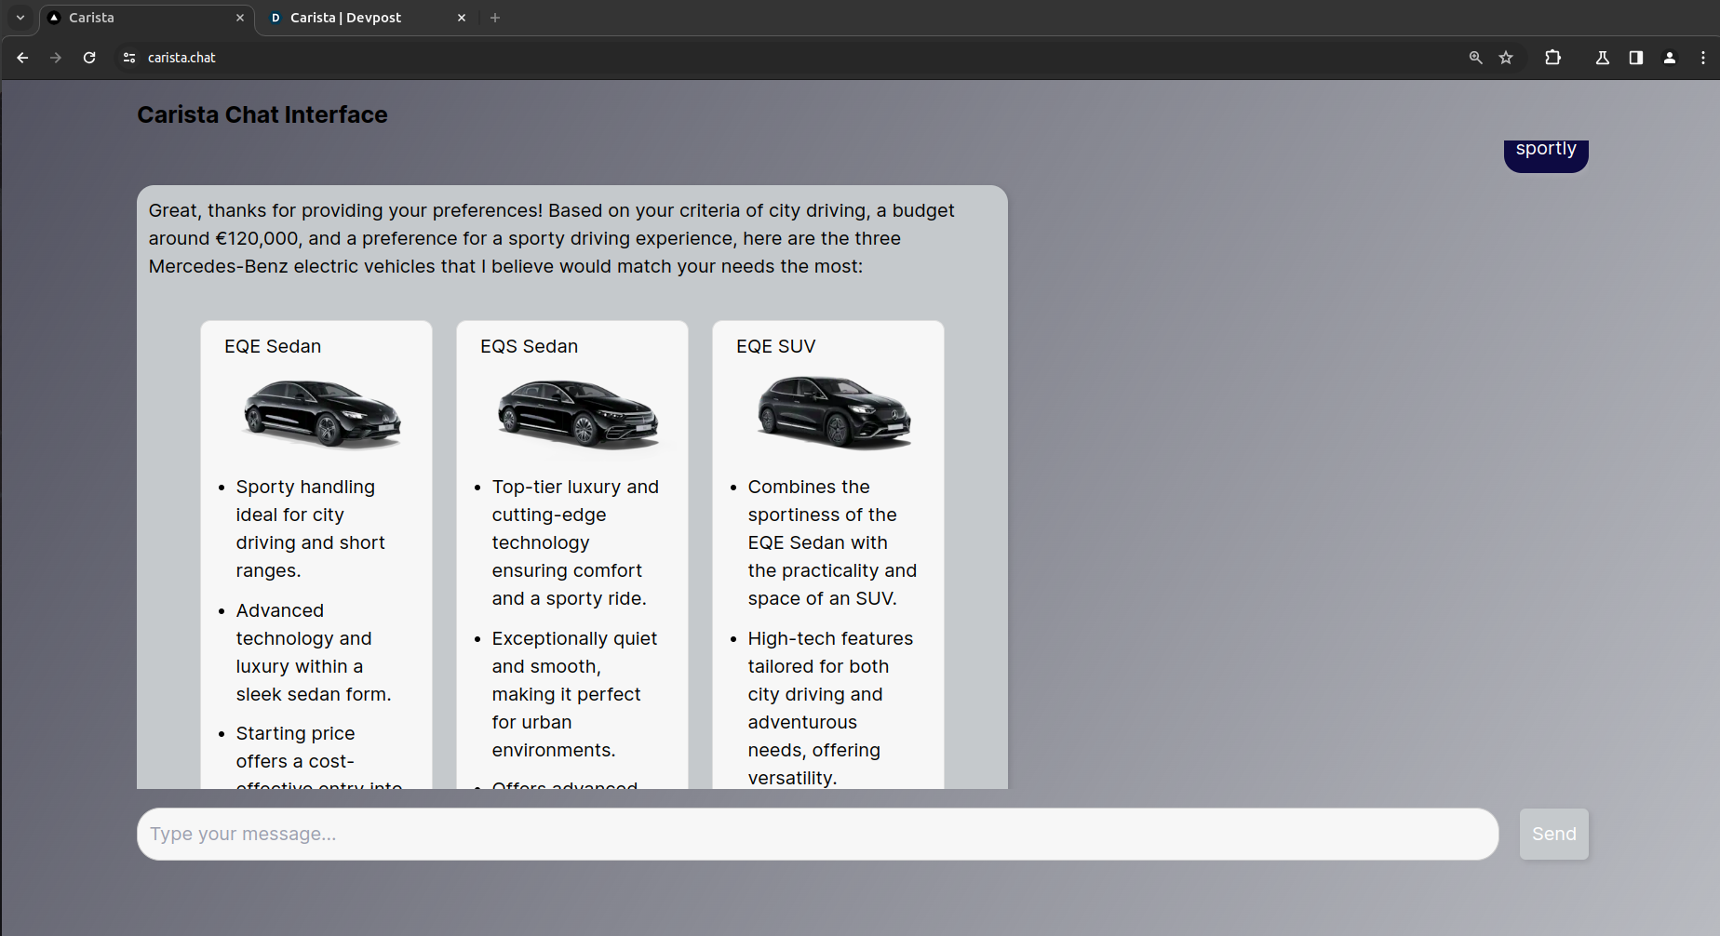
Task: Open Chrome Labs flask icon
Action: click(1603, 58)
